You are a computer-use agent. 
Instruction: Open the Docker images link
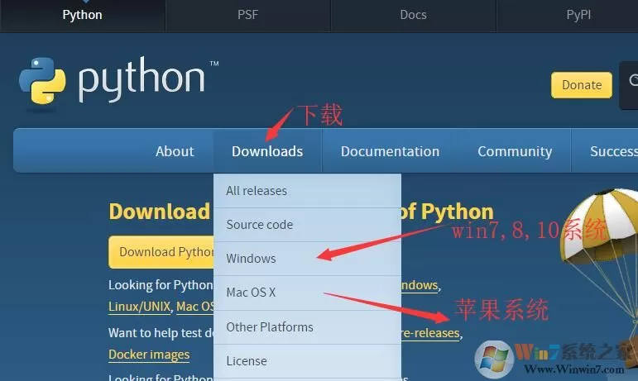149,355
